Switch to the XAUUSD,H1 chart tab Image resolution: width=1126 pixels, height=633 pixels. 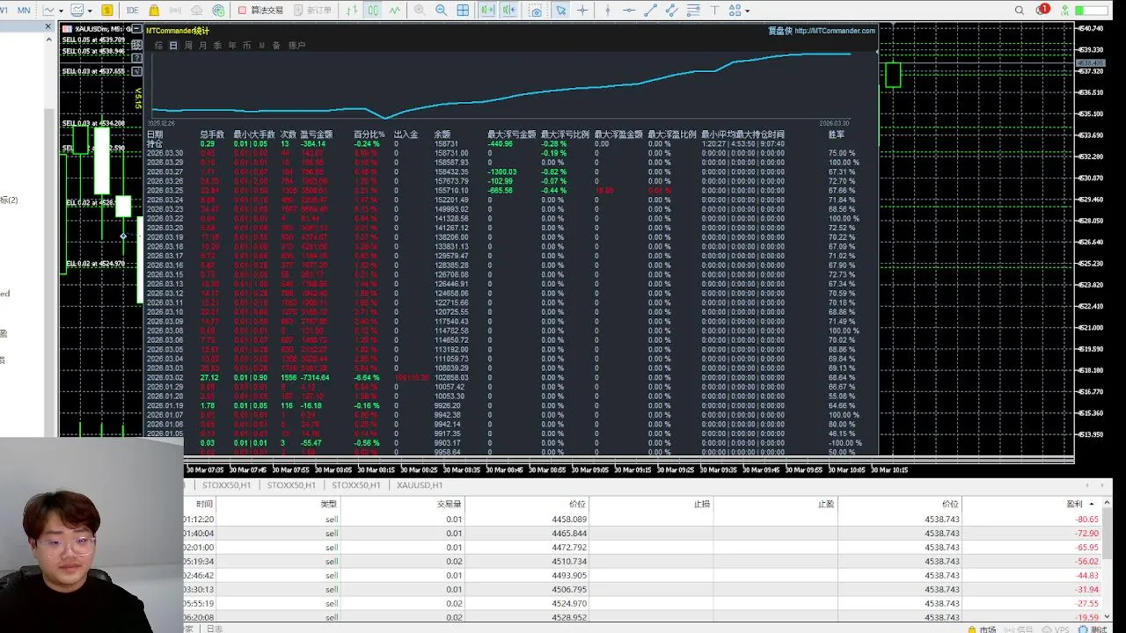(420, 485)
